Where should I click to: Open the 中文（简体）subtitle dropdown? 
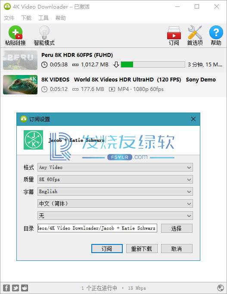pos(115,203)
